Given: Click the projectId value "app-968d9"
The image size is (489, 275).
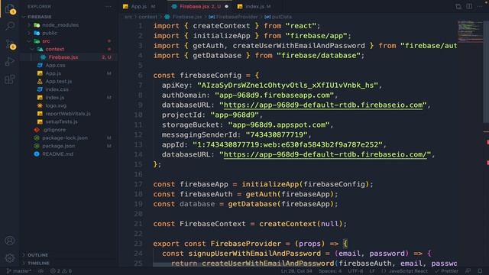Looking at the screenshot, I should 235,115.
